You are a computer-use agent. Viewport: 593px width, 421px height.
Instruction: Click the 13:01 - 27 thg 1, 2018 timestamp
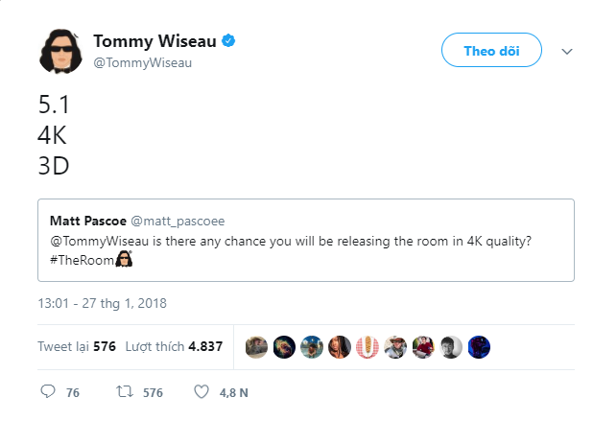[102, 303]
